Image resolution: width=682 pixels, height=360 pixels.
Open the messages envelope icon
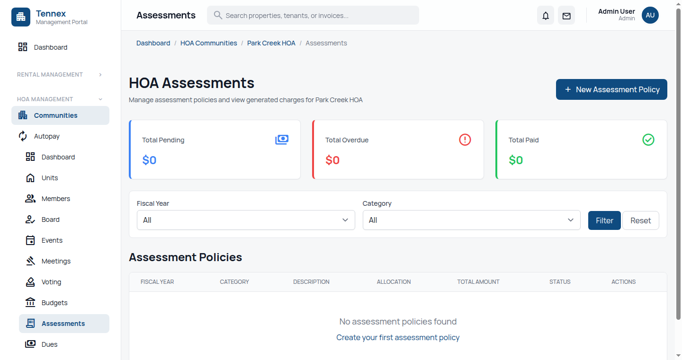click(x=566, y=15)
